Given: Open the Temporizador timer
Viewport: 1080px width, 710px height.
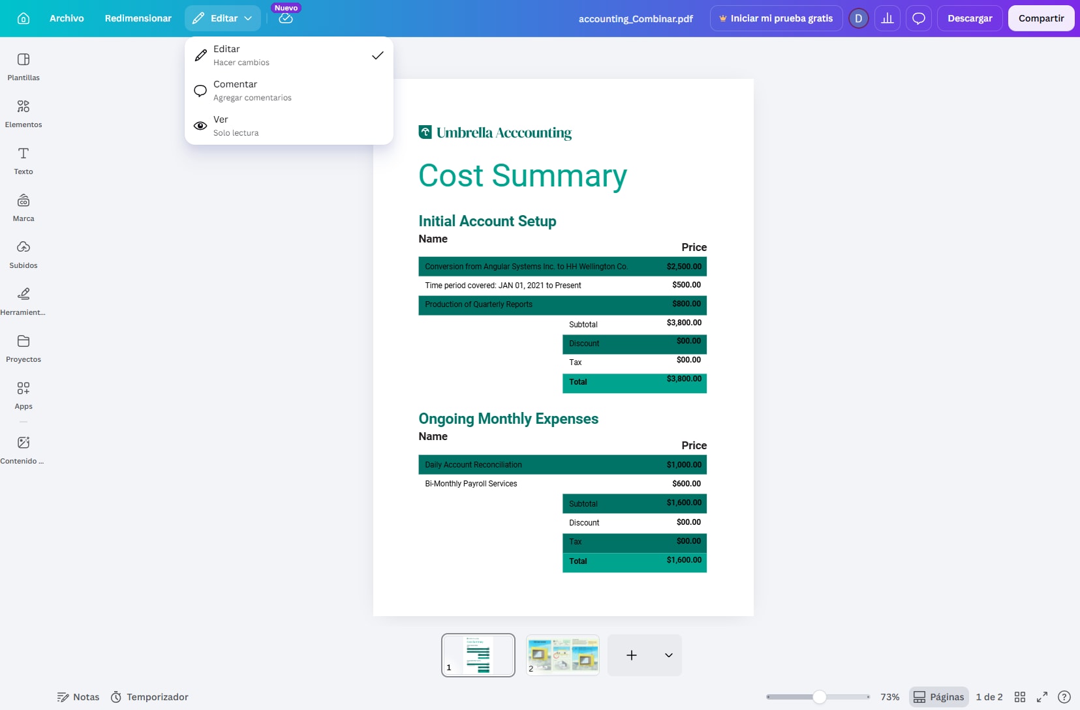Looking at the screenshot, I should click(x=150, y=697).
